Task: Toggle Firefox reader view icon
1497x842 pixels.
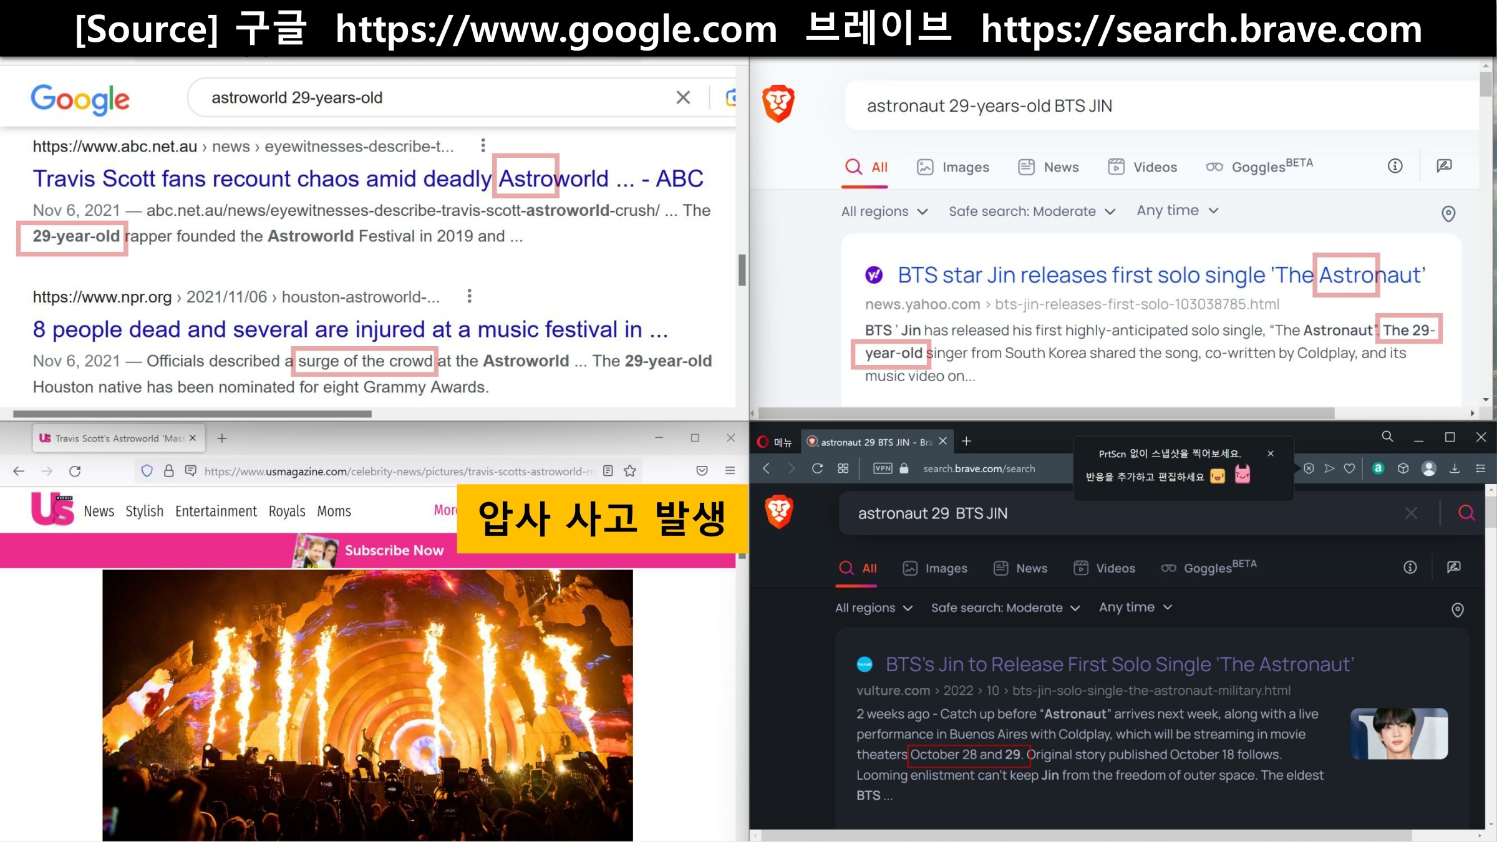Action: click(608, 471)
